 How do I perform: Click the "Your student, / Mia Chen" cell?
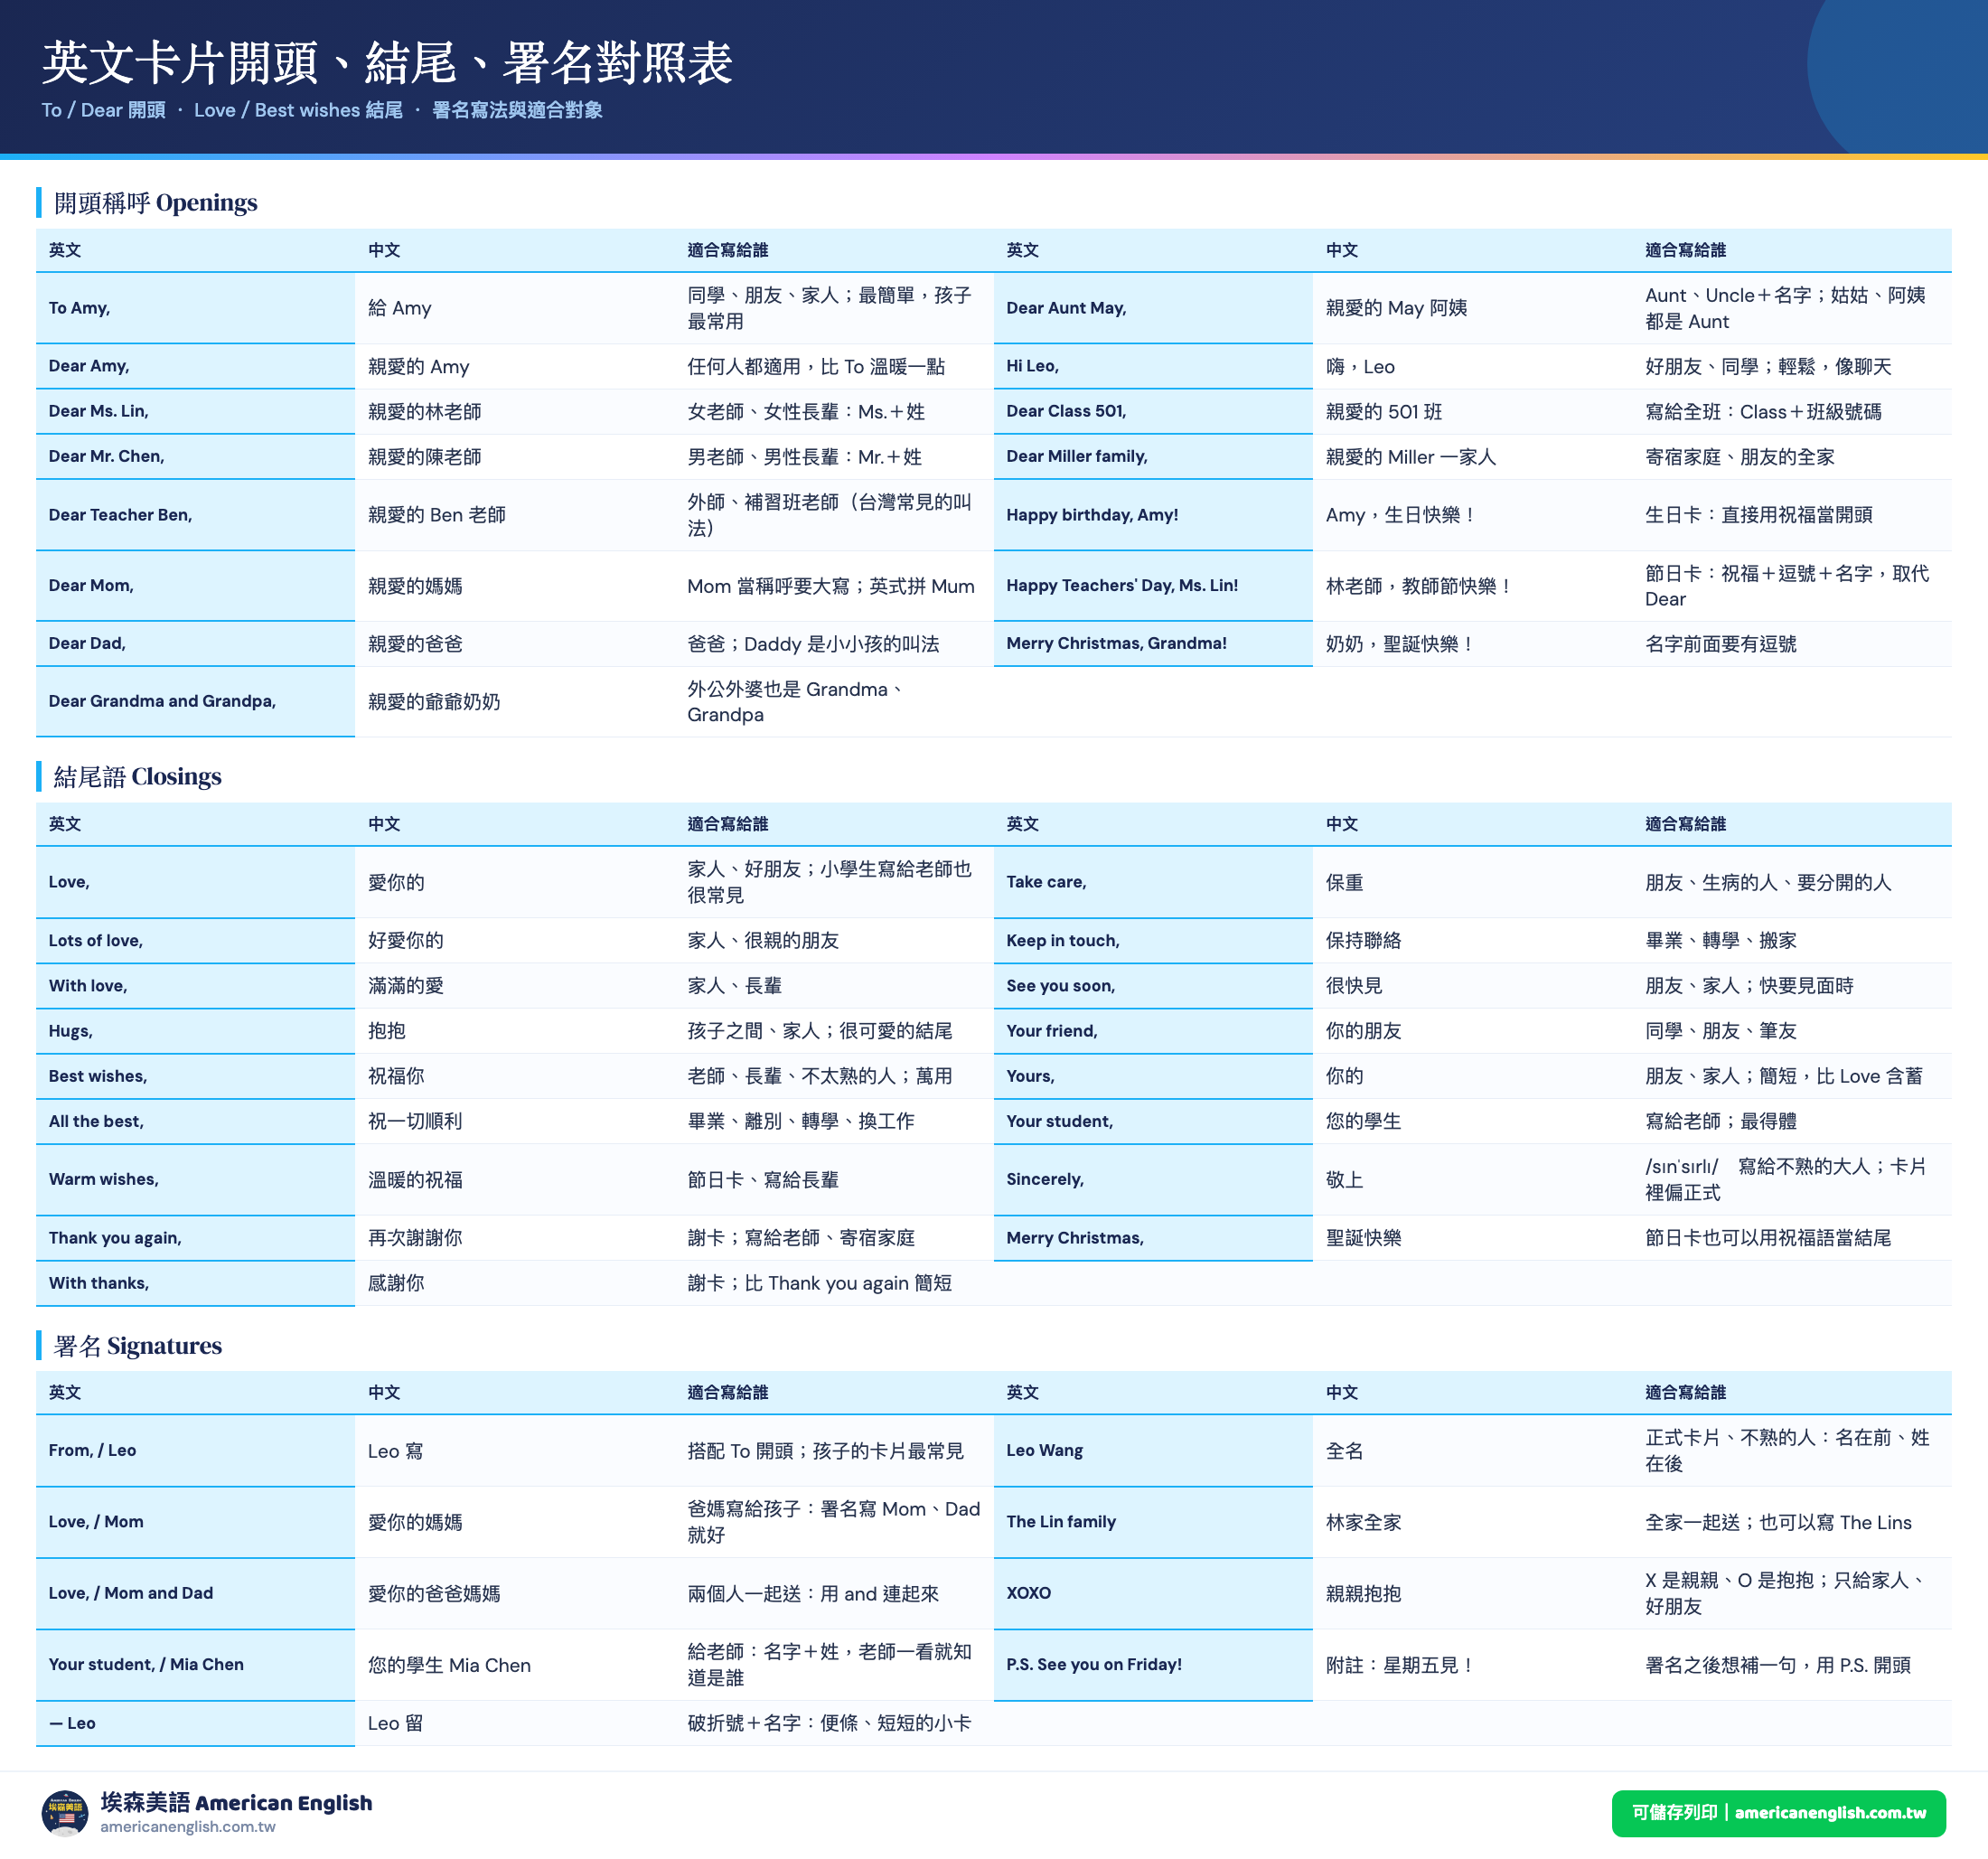click(195, 1664)
